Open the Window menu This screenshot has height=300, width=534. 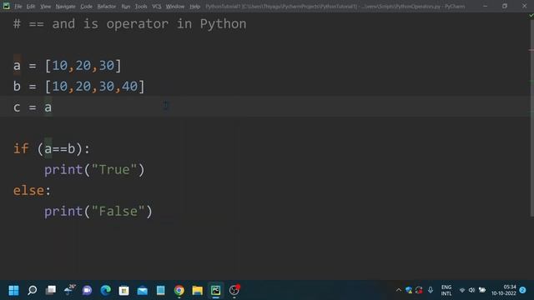175,7
